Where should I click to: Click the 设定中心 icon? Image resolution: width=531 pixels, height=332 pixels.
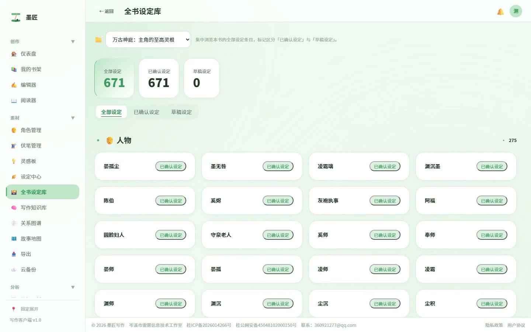tap(14, 177)
